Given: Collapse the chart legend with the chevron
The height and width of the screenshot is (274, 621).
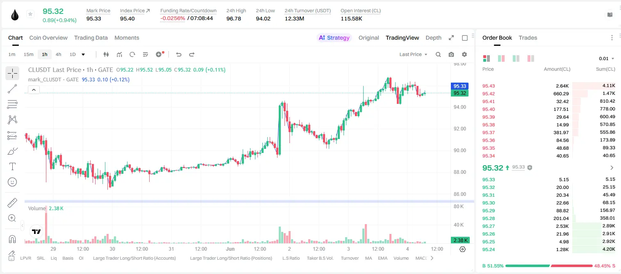Looking at the screenshot, I should 34,90.
